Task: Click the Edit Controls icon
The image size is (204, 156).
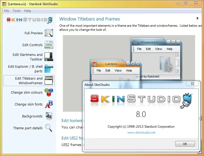Action: 49,45
